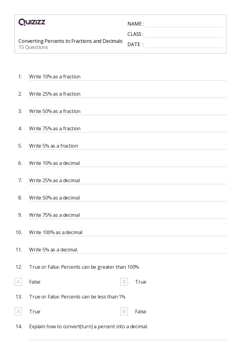
Task: Click the worksheet title 'Converting Percents to Fractions and Decimals'
Action: [x=70, y=41]
